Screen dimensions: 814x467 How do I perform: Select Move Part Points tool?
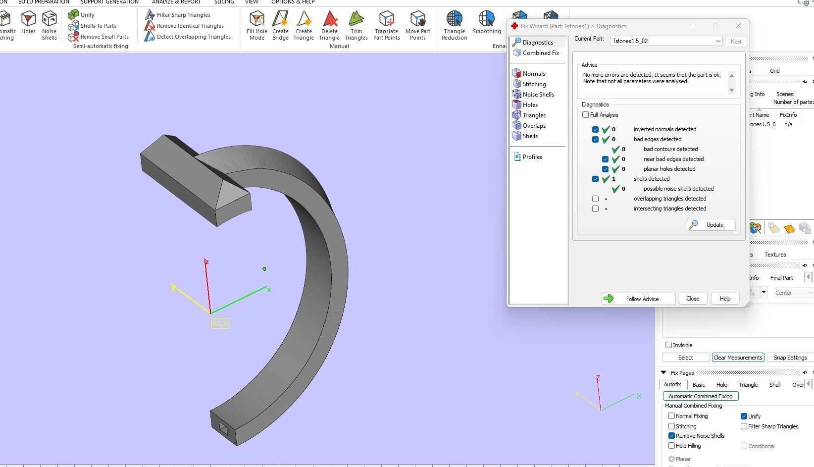click(418, 25)
